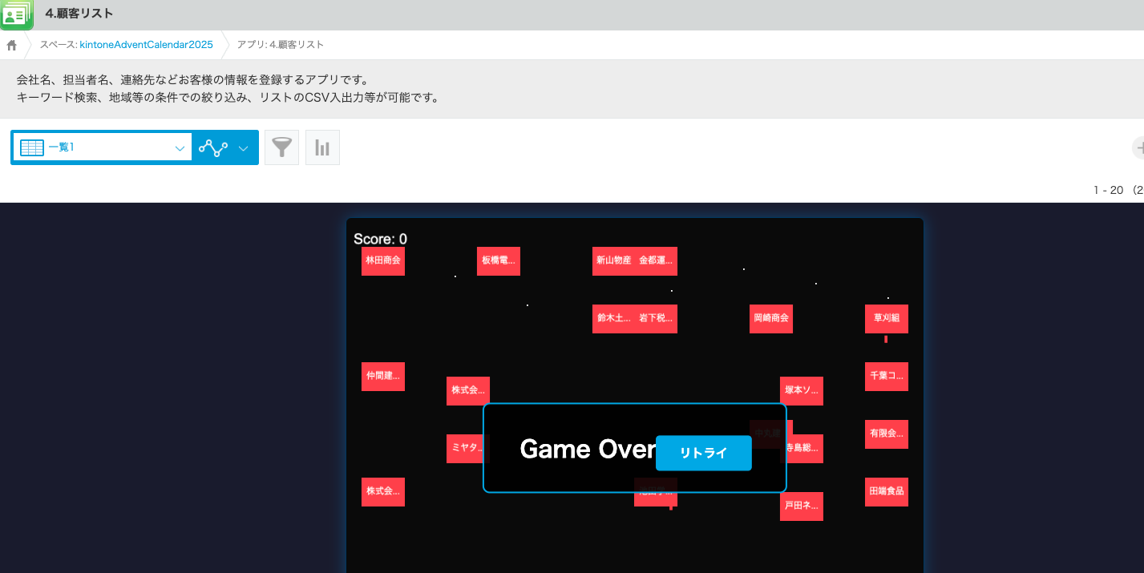
Task: Add a record with the circular plus icon
Action: pos(1140,147)
